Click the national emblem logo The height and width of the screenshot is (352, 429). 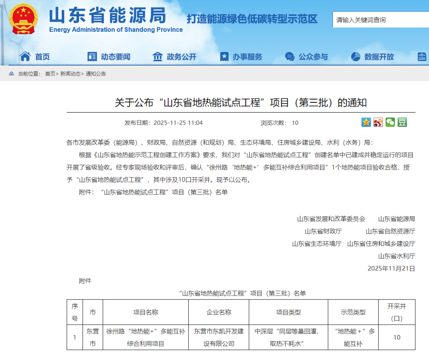[24, 19]
